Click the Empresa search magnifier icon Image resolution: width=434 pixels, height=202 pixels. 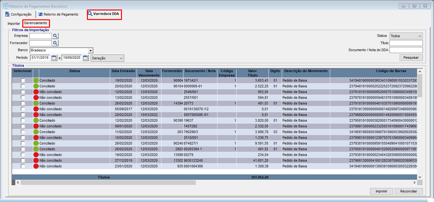point(55,36)
